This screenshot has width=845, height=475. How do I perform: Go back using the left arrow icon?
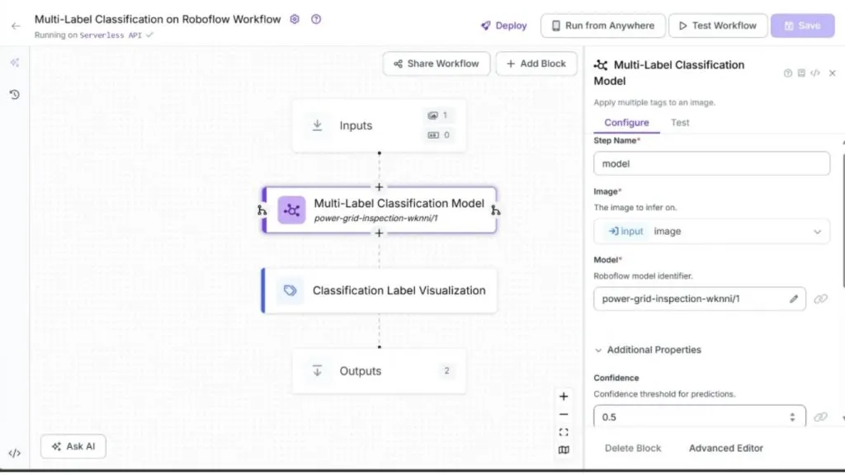pyautogui.click(x=16, y=26)
